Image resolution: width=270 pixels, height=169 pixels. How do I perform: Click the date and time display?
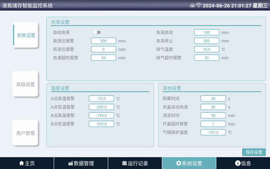coord(235,6)
